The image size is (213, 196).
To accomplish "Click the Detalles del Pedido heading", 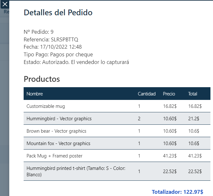I will point(58,13).
